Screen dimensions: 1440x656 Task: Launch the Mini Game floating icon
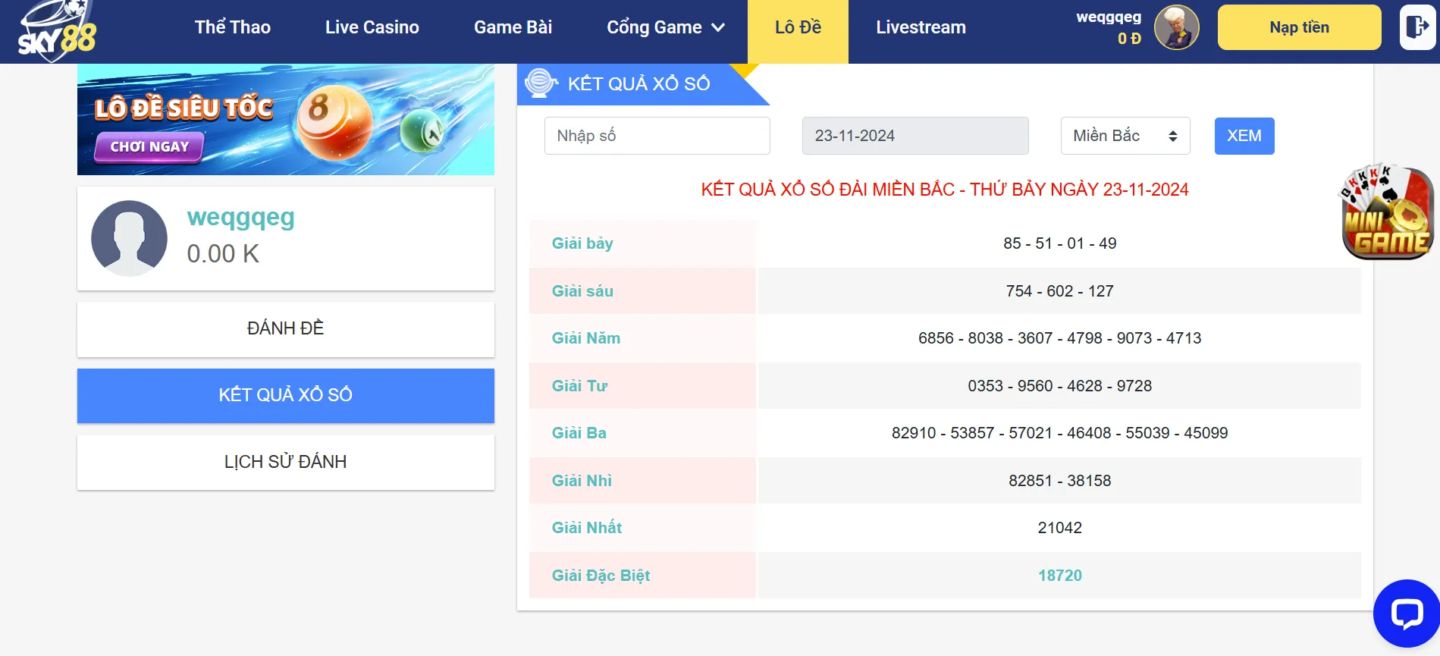pyautogui.click(x=1387, y=214)
